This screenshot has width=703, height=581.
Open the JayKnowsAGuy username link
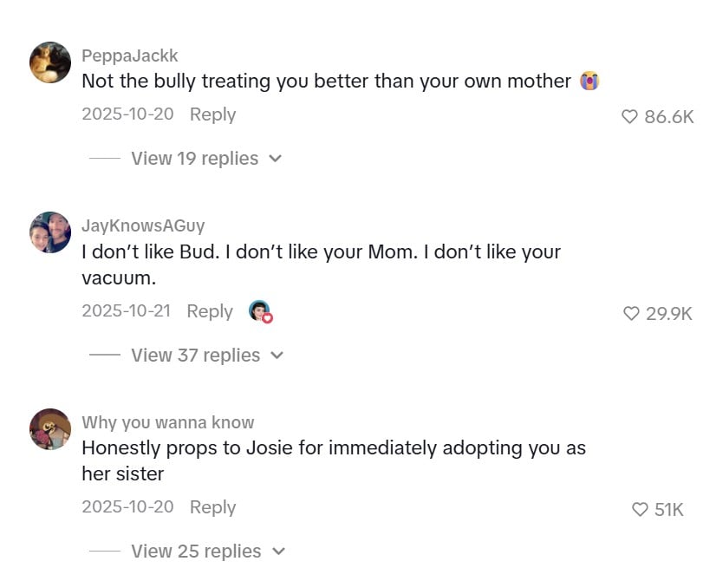[143, 225]
